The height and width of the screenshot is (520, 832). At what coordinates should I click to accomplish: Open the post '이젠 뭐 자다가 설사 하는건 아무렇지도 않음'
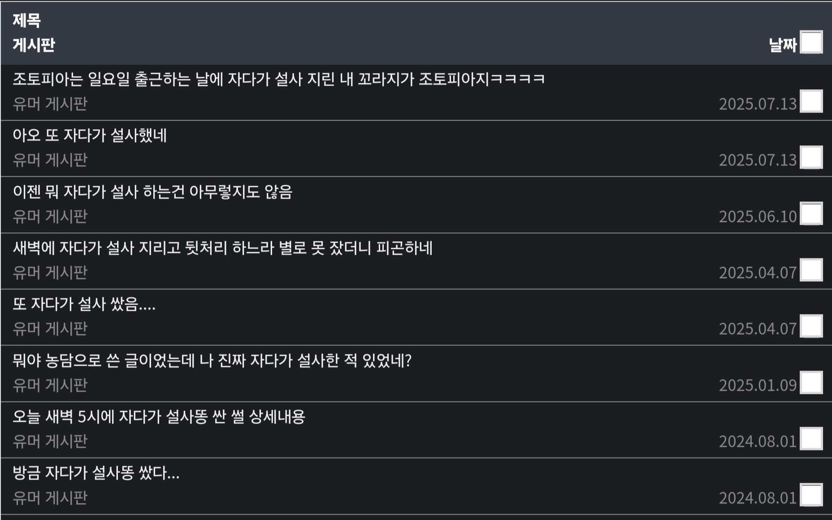[152, 192]
